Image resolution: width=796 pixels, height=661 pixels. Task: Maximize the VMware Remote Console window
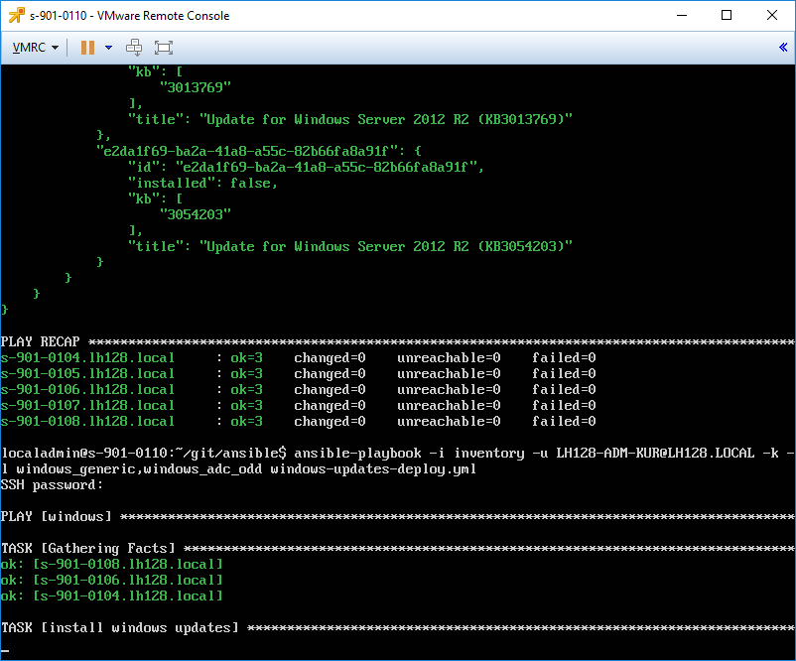(727, 15)
